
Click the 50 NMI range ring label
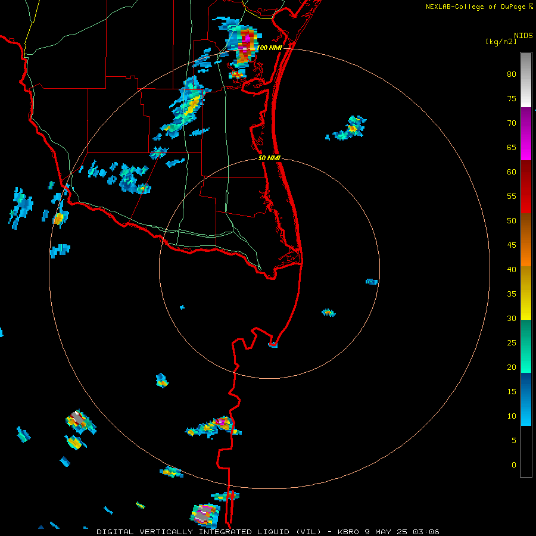point(269,158)
